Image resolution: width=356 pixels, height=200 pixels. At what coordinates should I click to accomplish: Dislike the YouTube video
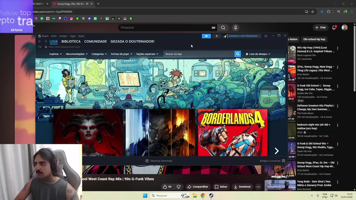(x=179, y=187)
